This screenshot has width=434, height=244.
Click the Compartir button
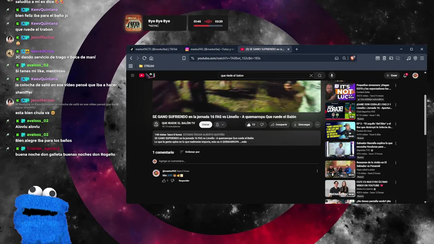(x=279, y=125)
